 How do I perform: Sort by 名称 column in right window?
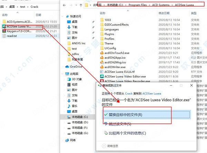(x=102, y=13)
